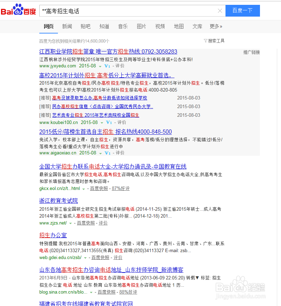Open 山东各地高考招生办咨询电话地址 result link
Image resolution: width=281 pixels, height=306 pixels.
pyautogui.click(x=111, y=270)
